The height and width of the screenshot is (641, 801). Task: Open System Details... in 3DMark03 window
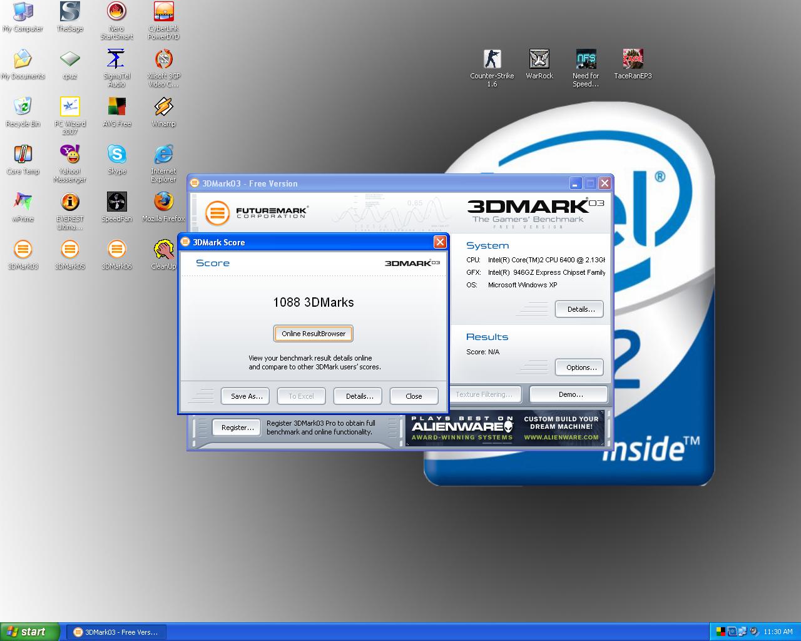tap(579, 309)
